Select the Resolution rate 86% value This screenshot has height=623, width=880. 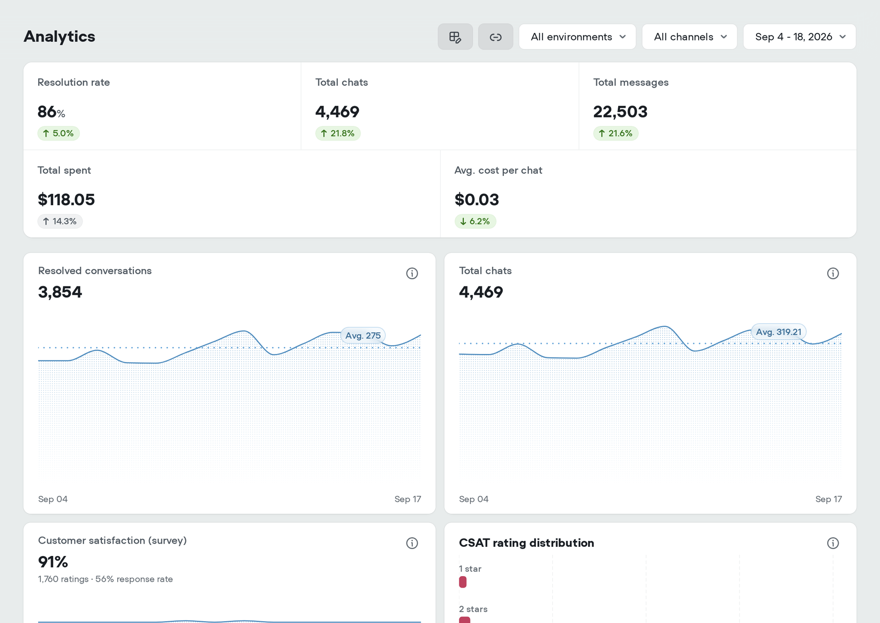coord(51,112)
